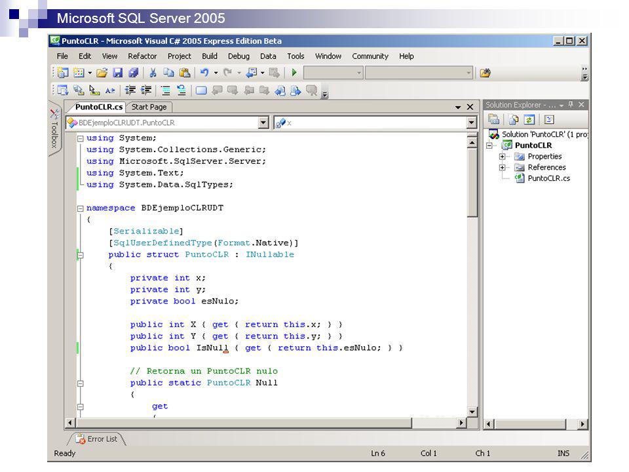Viewport: 629px width, 472px height.
Task: Collapse the PuntoCLR project node
Action: pos(489,146)
